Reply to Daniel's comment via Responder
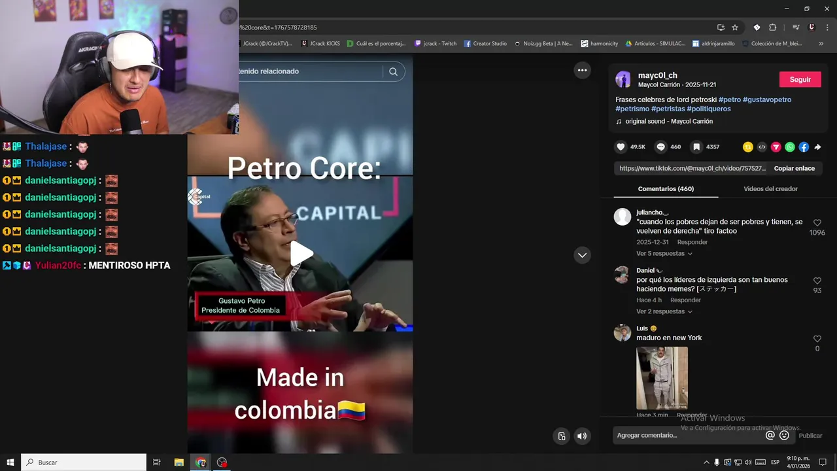The height and width of the screenshot is (471, 837). coord(685,300)
